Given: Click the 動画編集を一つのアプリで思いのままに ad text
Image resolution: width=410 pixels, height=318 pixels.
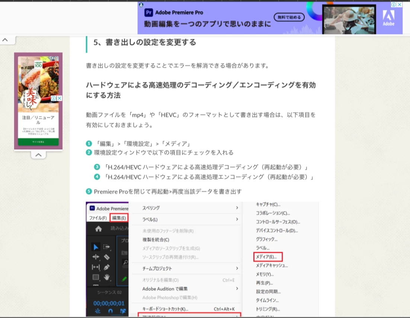Looking at the screenshot, I should point(207,24).
